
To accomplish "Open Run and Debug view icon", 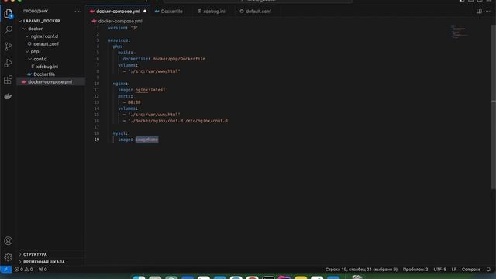I will pyautogui.click(x=9, y=63).
